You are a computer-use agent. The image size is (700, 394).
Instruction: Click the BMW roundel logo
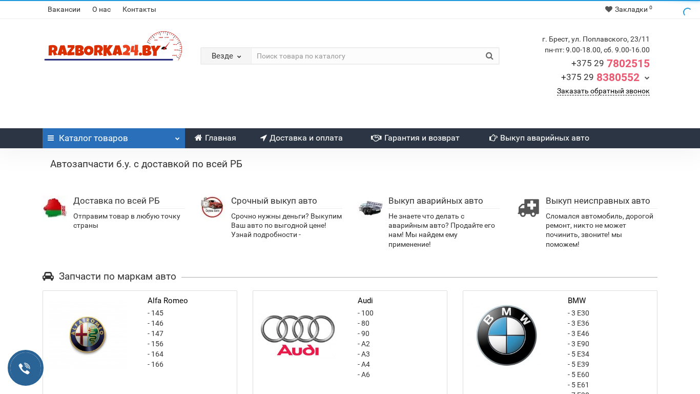(506, 335)
